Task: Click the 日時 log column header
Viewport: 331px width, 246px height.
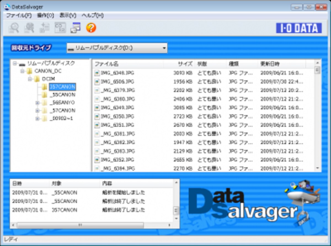Action: (30, 184)
